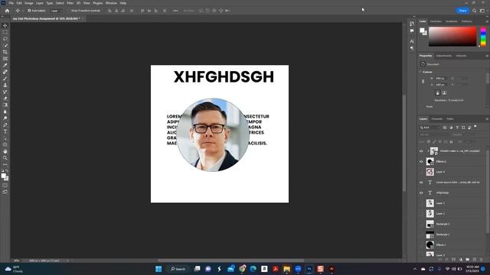Open Microsoft Edge from the taskbar
The width and height of the screenshot is (490, 275).
(x=253, y=269)
